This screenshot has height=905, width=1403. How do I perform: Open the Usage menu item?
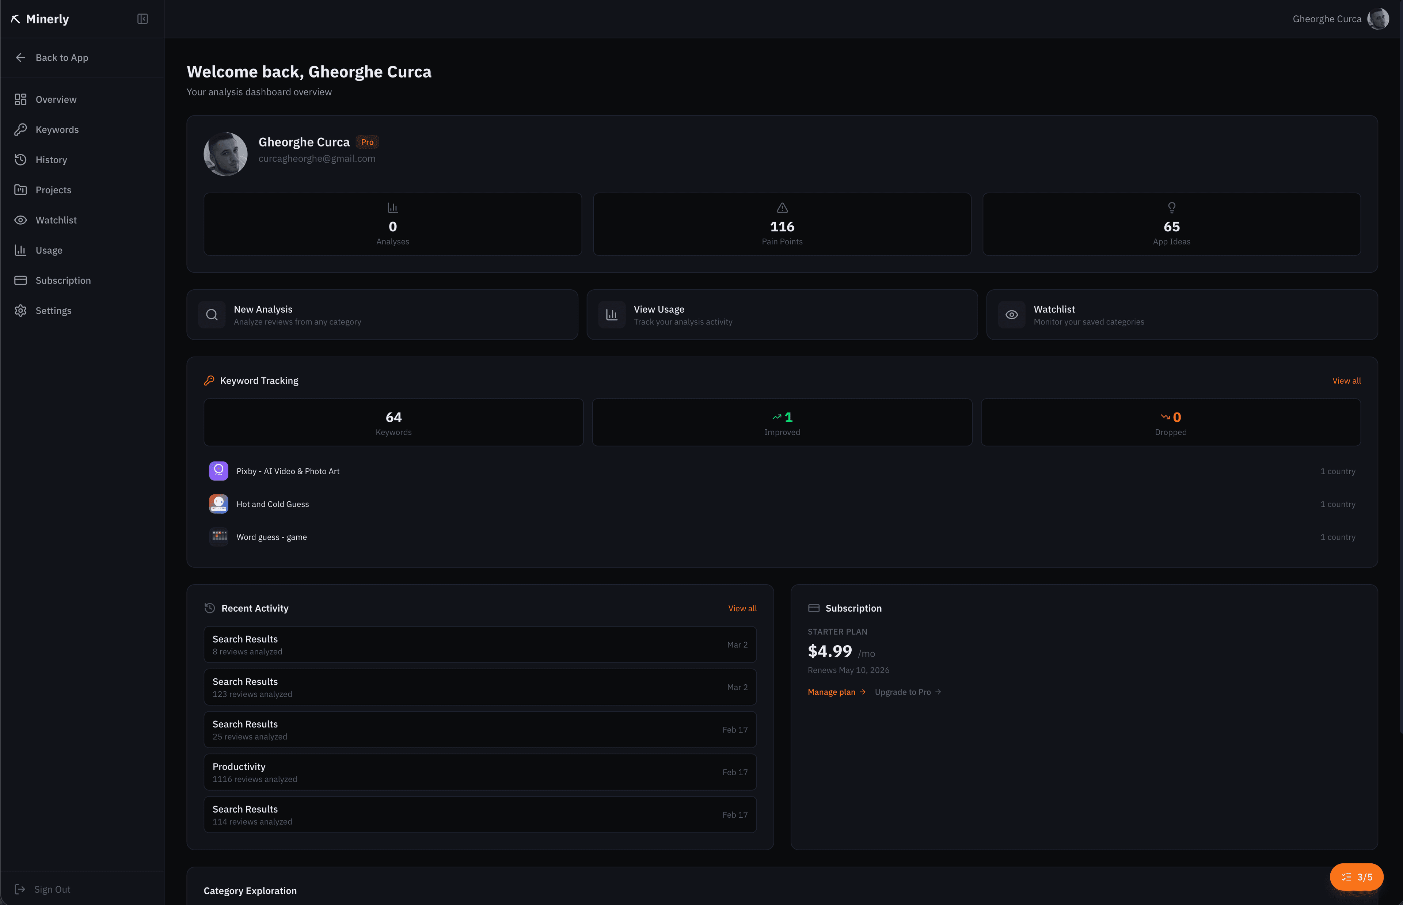[x=82, y=250]
